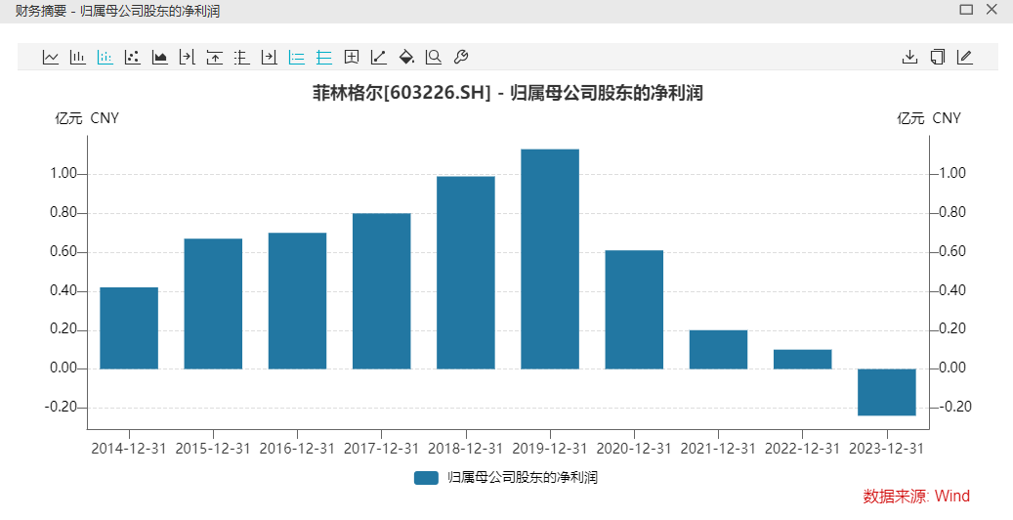Toggle the highlighted horizontal gridlines option
The image size is (1013, 520).
(324, 57)
